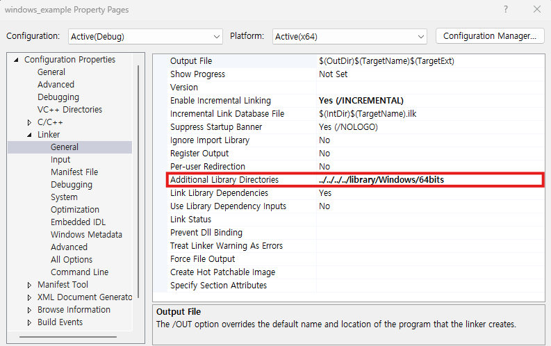
Task: Collapse the Configuration Properties node
Action: point(17,60)
